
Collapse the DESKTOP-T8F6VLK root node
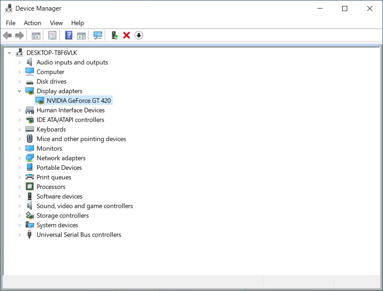point(9,53)
